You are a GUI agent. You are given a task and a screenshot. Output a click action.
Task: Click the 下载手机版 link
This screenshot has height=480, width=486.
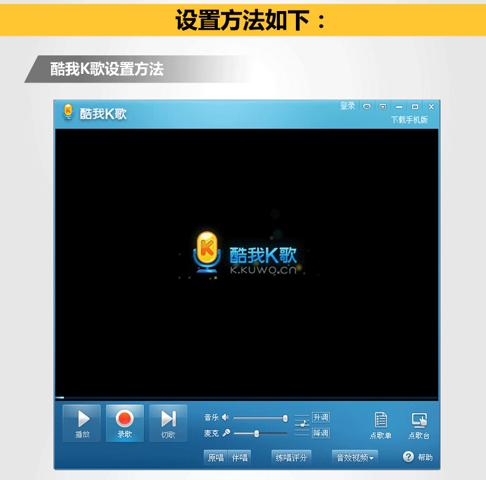point(409,119)
